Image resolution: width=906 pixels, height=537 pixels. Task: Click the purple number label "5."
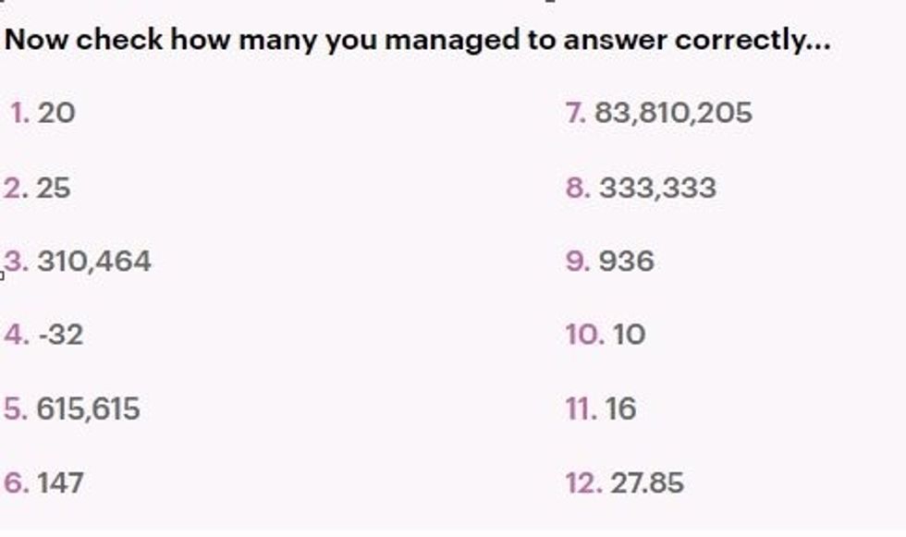pos(16,409)
